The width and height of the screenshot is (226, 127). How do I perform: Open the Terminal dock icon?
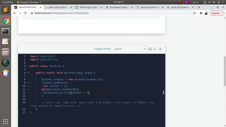click(5, 31)
